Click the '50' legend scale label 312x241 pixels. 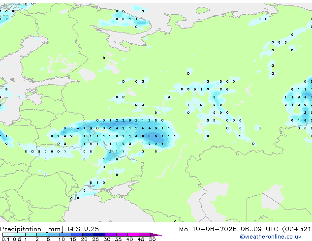click(x=152, y=239)
